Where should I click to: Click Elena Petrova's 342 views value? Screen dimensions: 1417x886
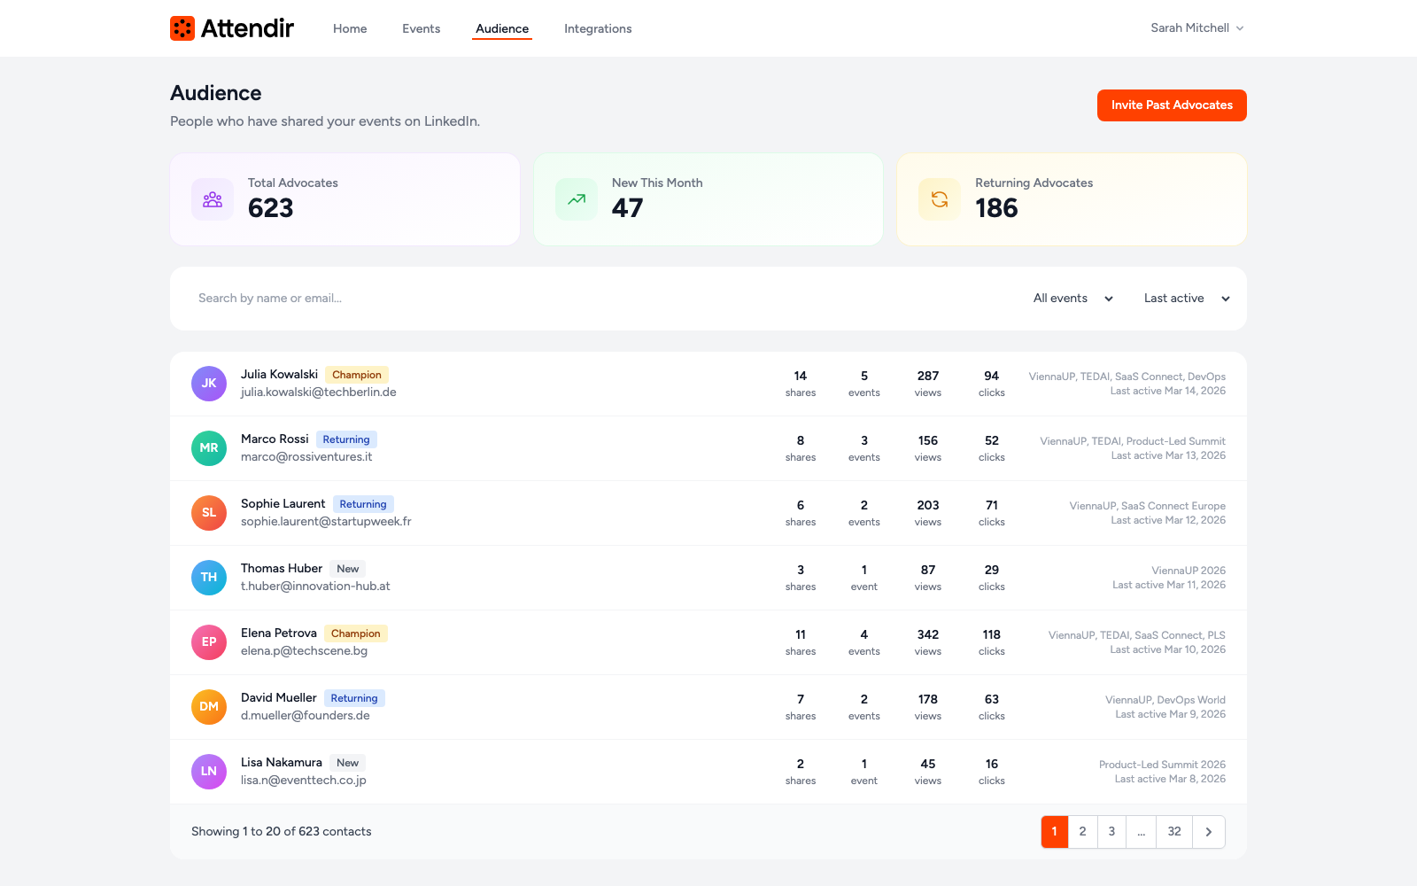click(928, 635)
